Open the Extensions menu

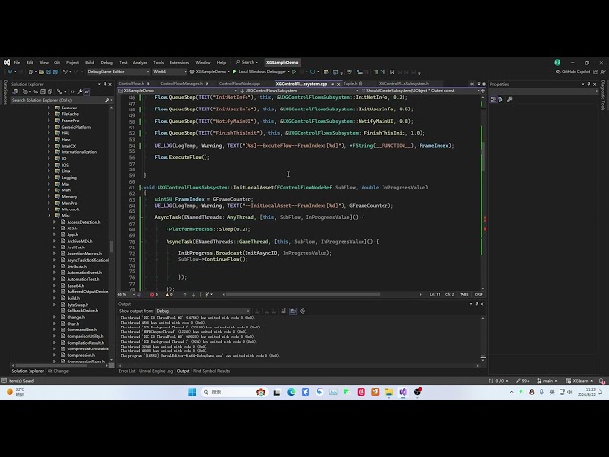click(x=180, y=62)
